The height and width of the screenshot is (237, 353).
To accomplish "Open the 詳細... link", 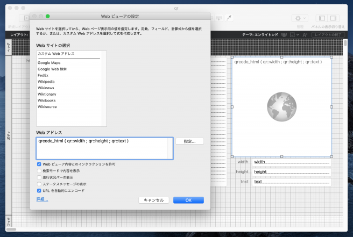I will (42, 199).
